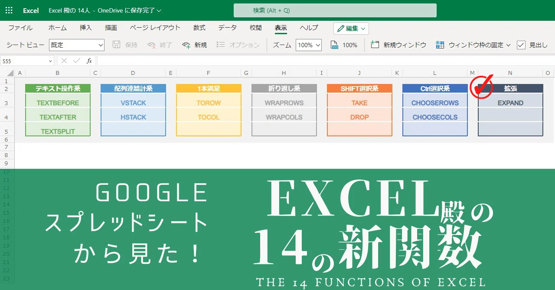The image size is (555, 290).
Task: Open the app launcher grid icon
Action: tap(9, 10)
